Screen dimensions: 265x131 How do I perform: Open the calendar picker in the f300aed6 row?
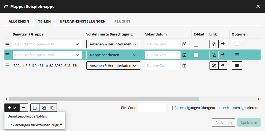coord(185,65)
